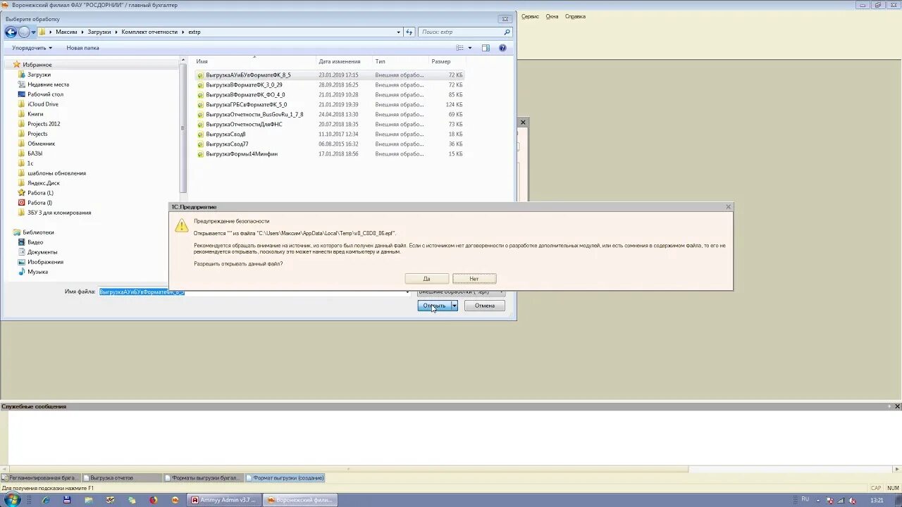Open Projects 2012 folder in navigation pane

click(44, 124)
